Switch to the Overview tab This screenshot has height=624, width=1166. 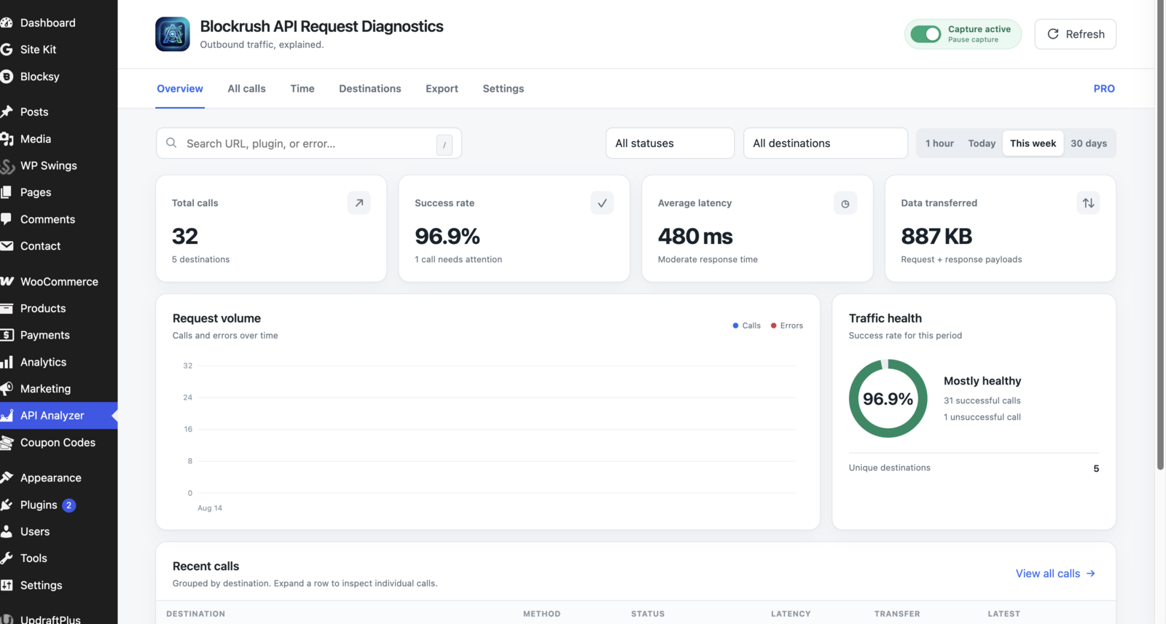tap(180, 89)
